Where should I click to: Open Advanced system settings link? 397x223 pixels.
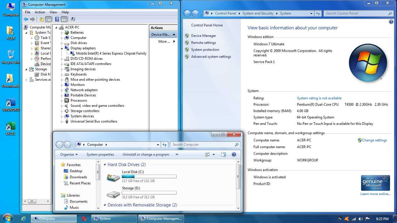pos(211,57)
